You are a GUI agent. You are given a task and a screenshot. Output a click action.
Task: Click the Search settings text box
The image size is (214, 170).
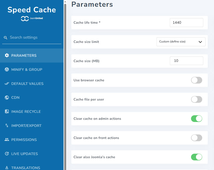click(35, 38)
